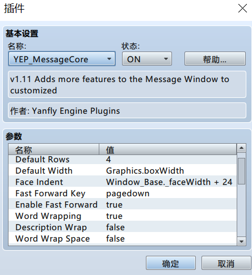Click the 名称 column header

(54, 149)
